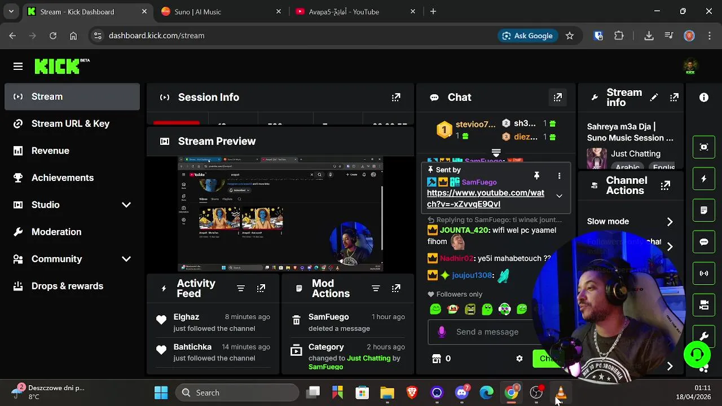This screenshot has width=722, height=406.
Task: Open the chat shop icon
Action: pos(436,359)
